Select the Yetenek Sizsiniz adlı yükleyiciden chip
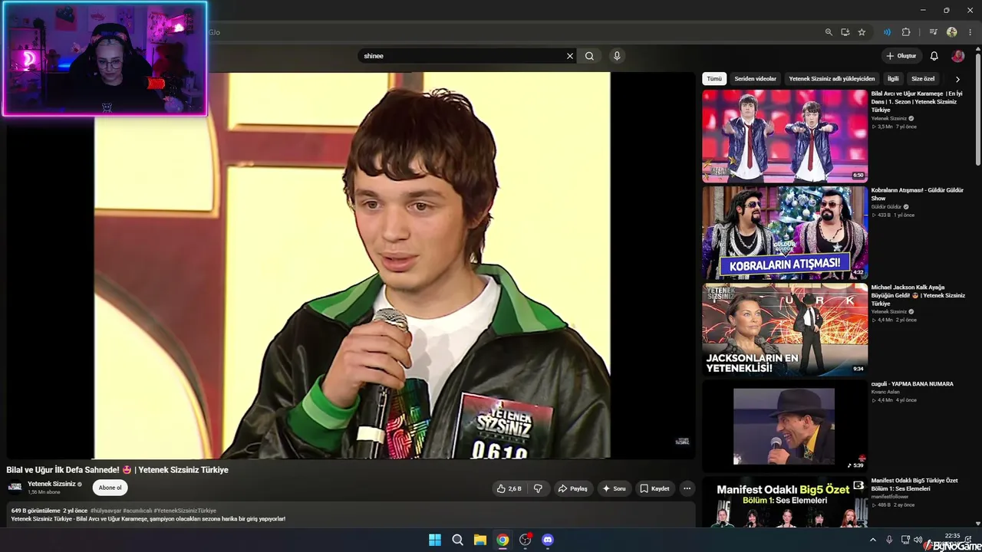Screen dimensions: 982x552 coord(832,79)
